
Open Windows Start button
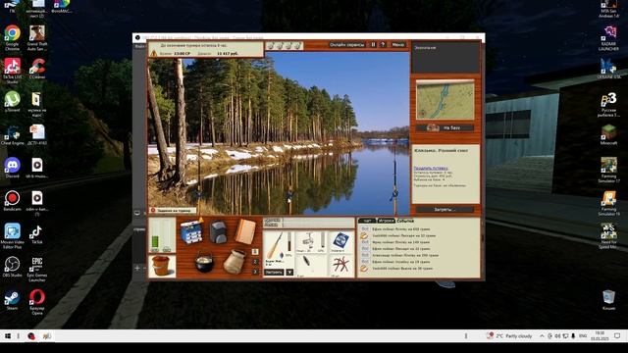tap(7, 336)
